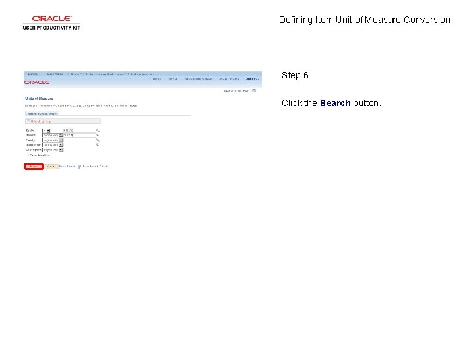Switch to Basic Search
Screen dimensions: 475x356
(67, 167)
